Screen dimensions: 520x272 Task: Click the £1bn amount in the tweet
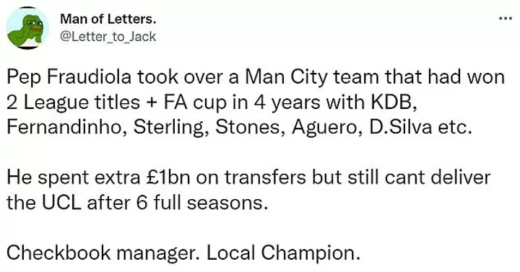click(x=168, y=177)
